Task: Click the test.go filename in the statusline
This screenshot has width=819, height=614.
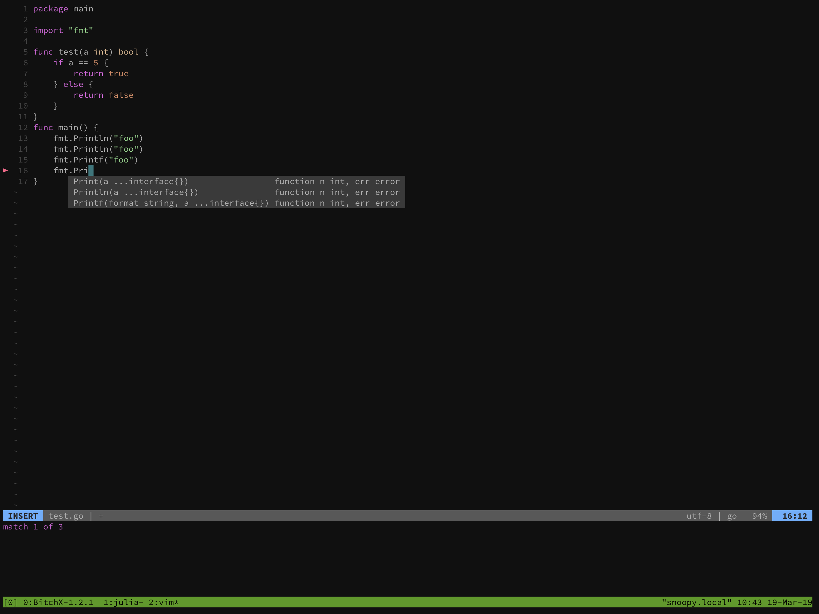Action: tap(67, 516)
